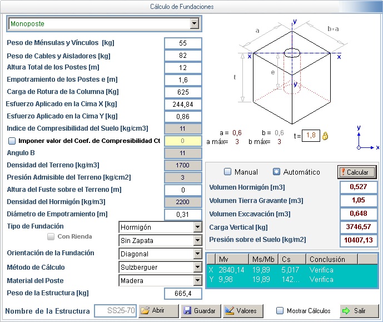Select Manual calculation mode

[227, 172]
